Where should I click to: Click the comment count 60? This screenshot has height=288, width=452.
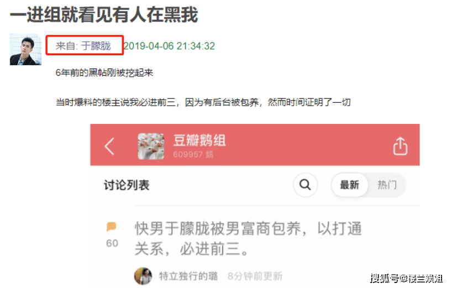coord(112,243)
